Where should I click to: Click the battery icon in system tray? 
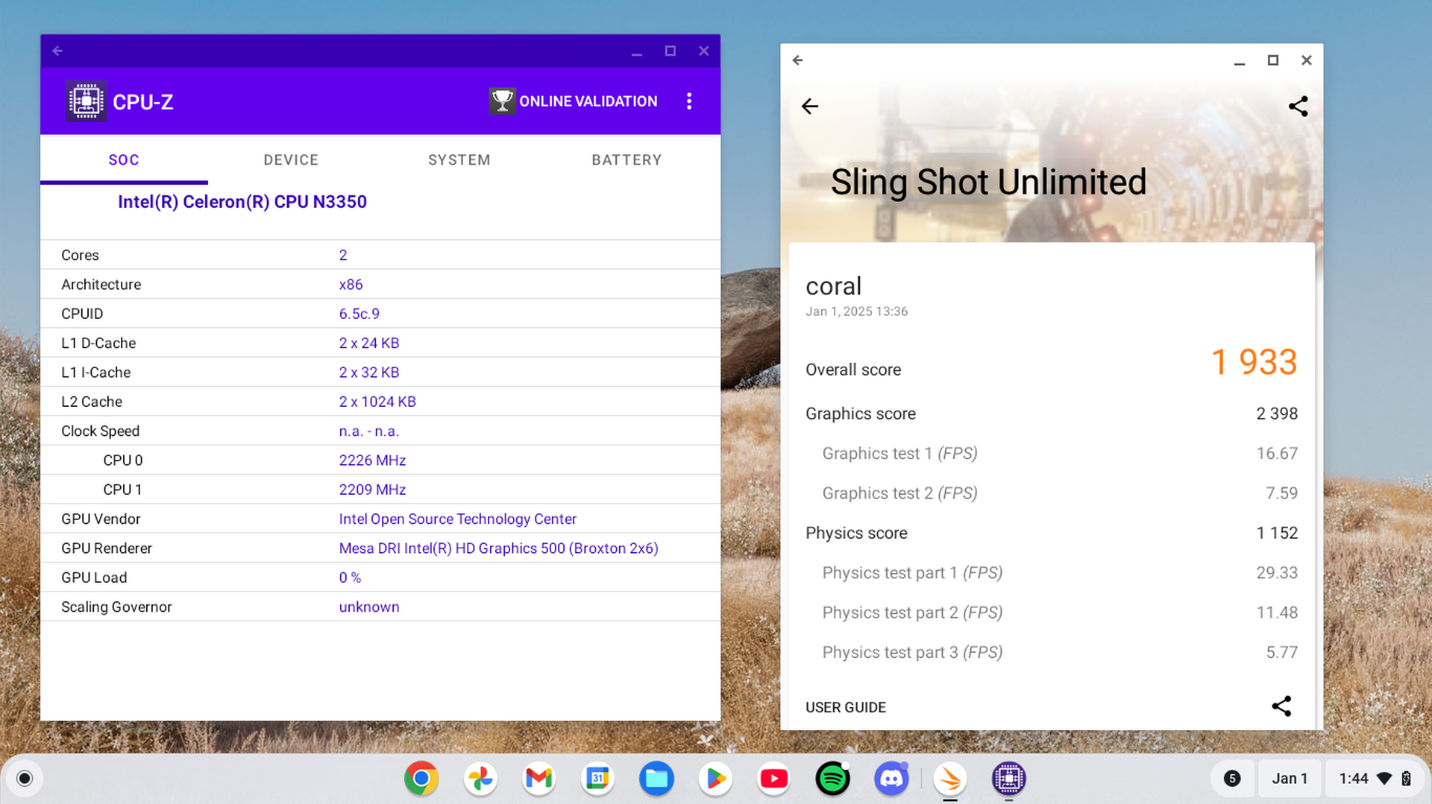click(x=1406, y=779)
